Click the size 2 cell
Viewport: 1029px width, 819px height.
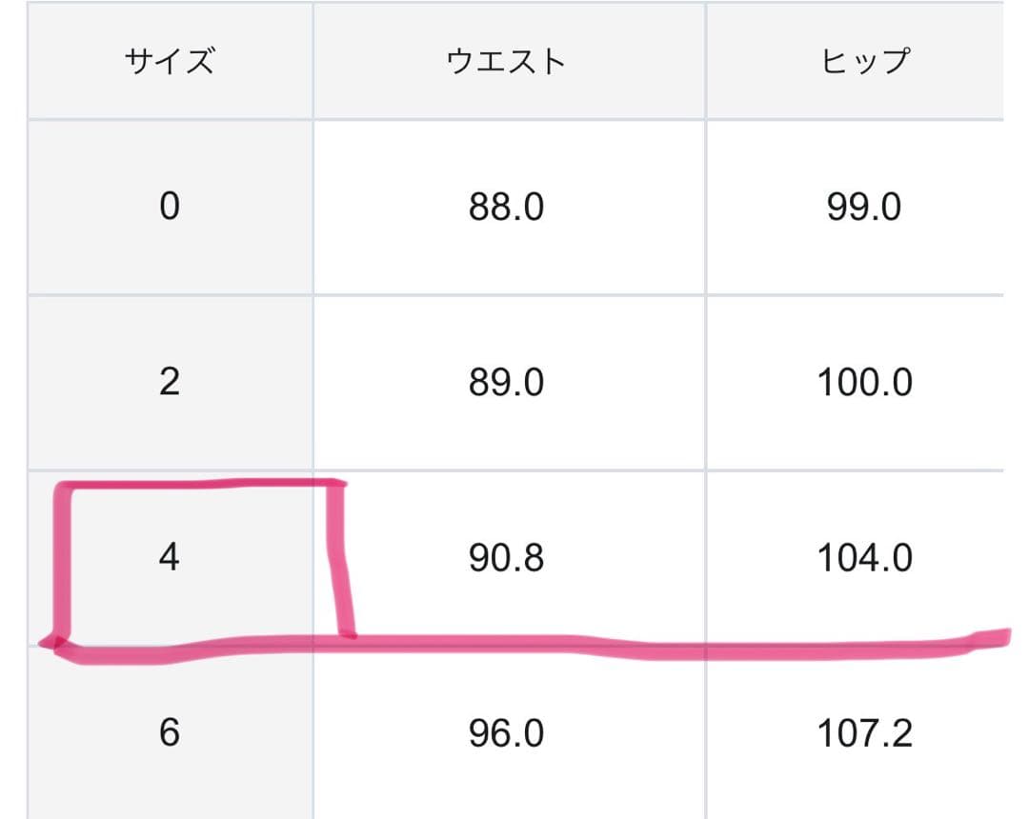click(x=169, y=383)
